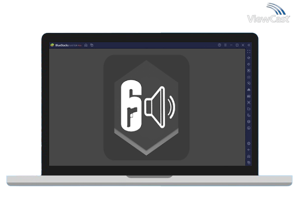Viewport: 296px width, 203px height.
Task: Click the play box sidebar icon
Action: pyautogui.click(x=249, y=71)
